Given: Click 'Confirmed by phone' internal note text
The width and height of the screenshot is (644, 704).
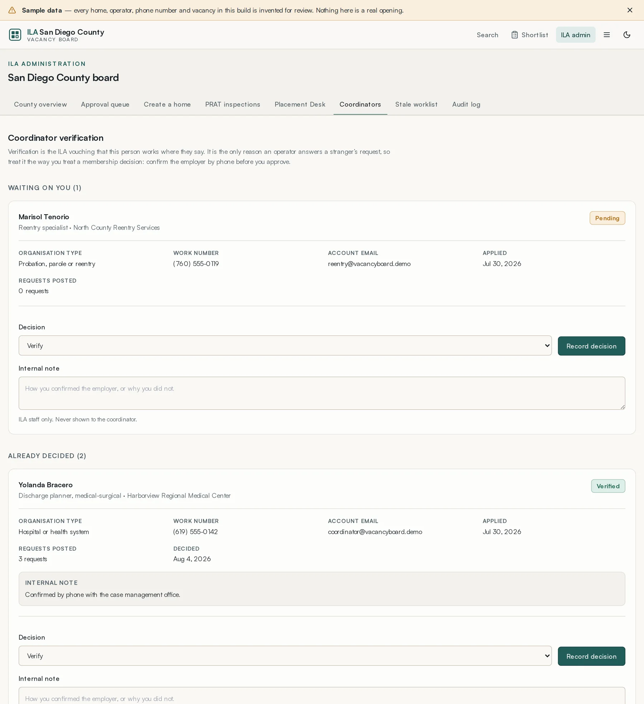Looking at the screenshot, I should pyautogui.click(x=102, y=595).
